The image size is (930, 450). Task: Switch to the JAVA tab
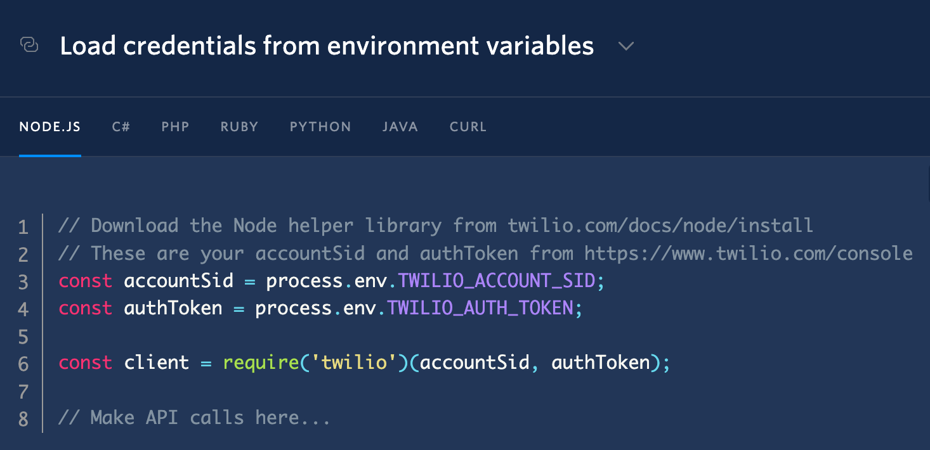pyautogui.click(x=400, y=127)
